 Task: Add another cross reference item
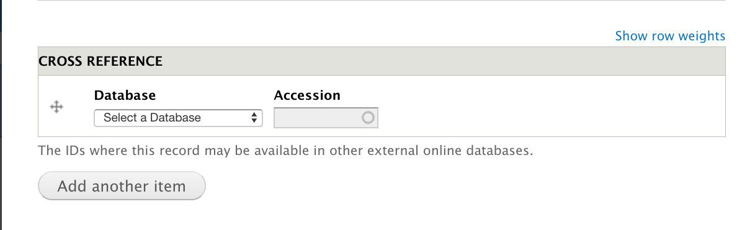click(122, 186)
